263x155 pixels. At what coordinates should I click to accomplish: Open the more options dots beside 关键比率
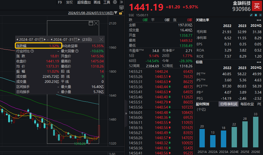[x=259, y=20]
